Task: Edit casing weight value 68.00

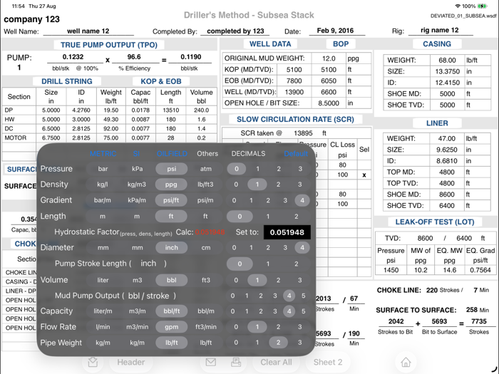Action: [447, 60]
